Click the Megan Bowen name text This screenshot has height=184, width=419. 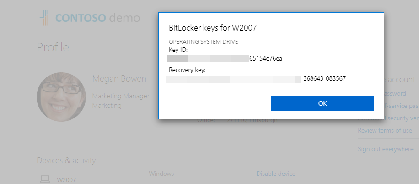point(119,78)
